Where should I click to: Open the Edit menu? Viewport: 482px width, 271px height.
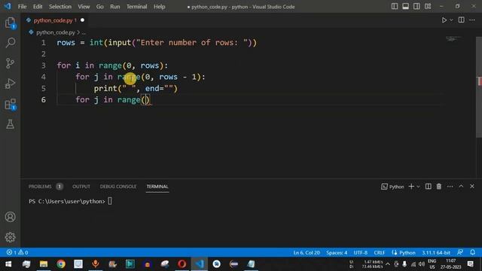coord(38,7)
